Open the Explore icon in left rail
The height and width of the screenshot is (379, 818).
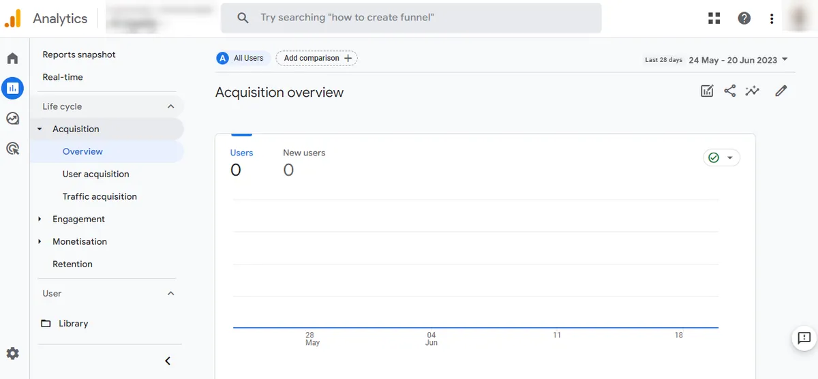13,119
